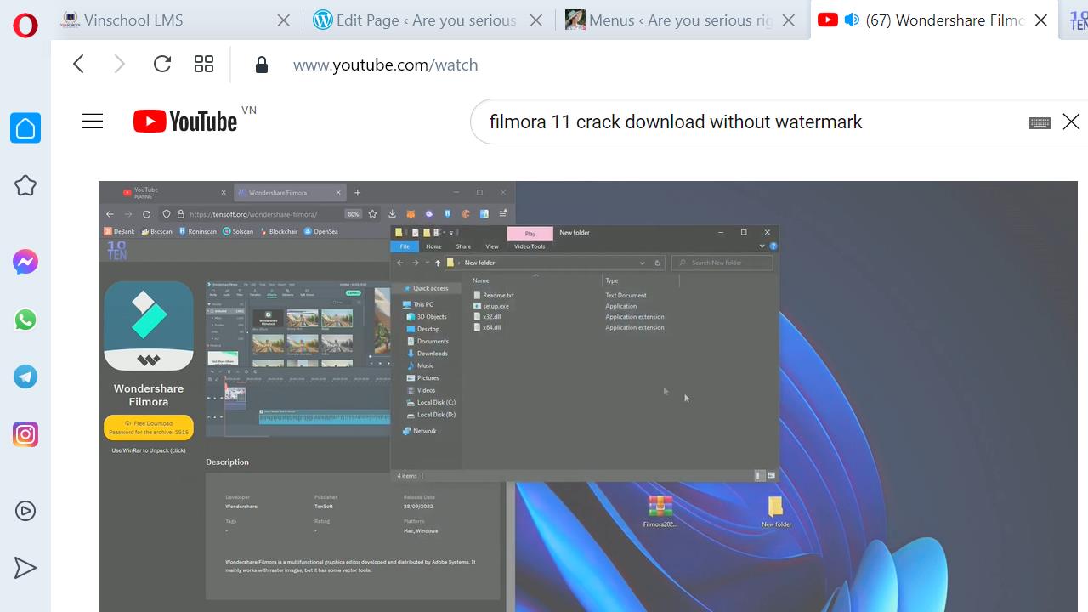The image size is (1088, 612).
Task: Click the YouTube logo
Action: (x=185, y=122)
